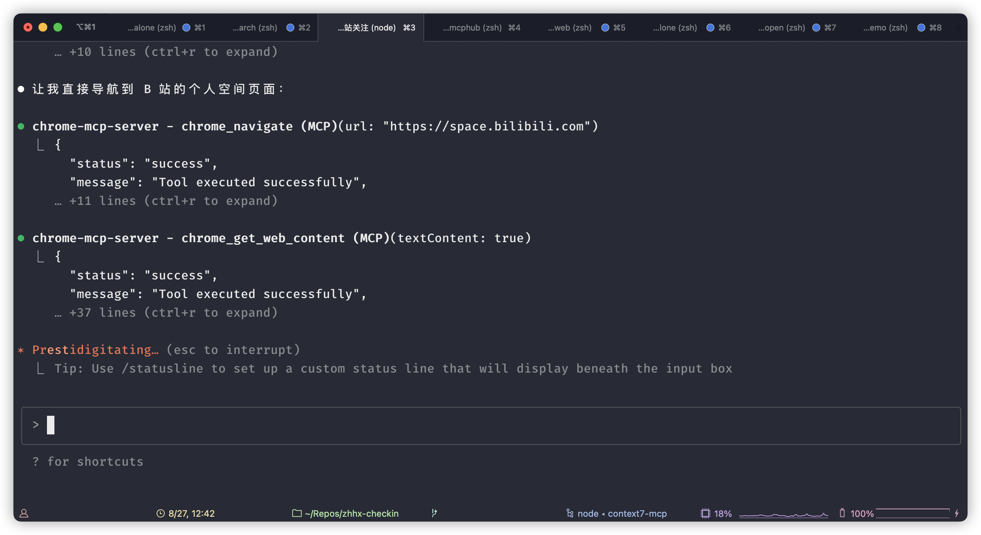Image resolution: width=981 pixels, height=535 pixels.
Task: Switch to the ...web (zsh) tab
Action: click(570, 28)
